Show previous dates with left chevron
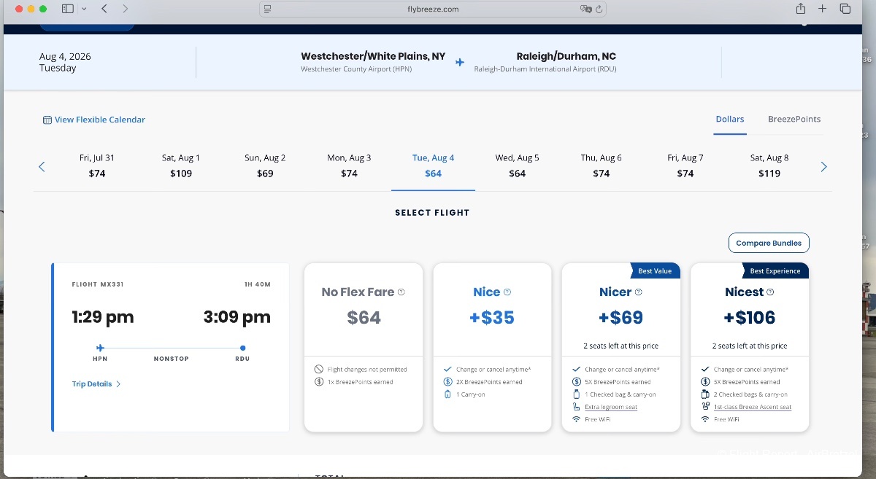 [42, 167]
